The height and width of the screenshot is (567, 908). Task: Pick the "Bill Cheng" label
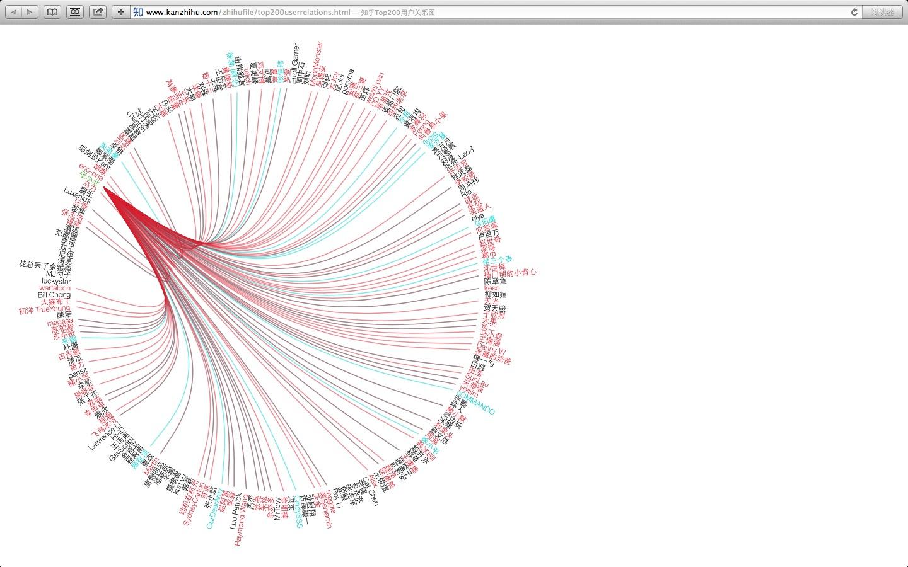click(54, 295)
